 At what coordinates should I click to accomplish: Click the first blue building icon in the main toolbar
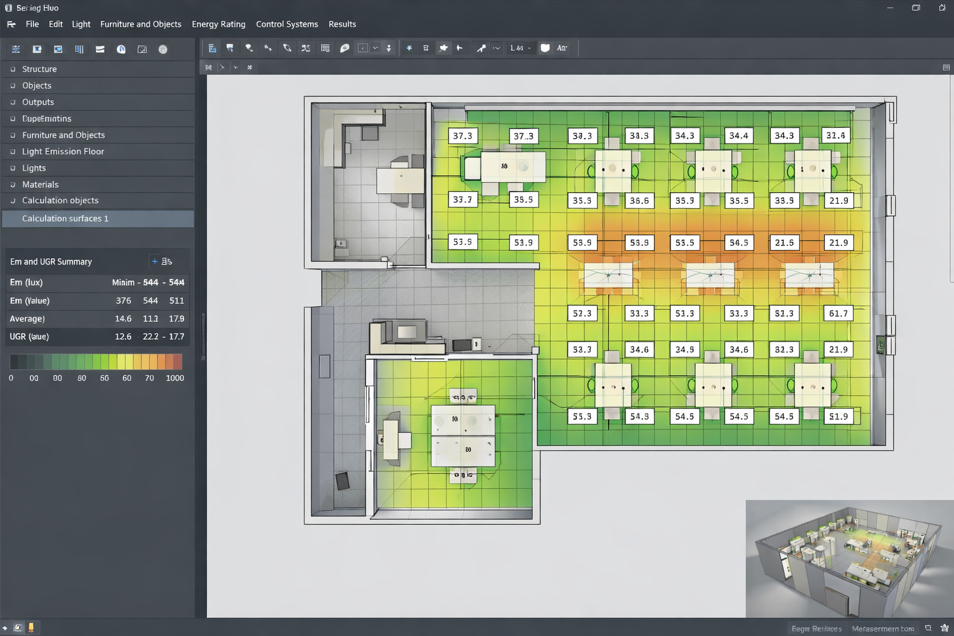pos(212,48)
